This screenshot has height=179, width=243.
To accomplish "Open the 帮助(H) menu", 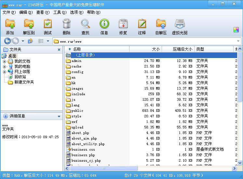I will coord(94,12).
